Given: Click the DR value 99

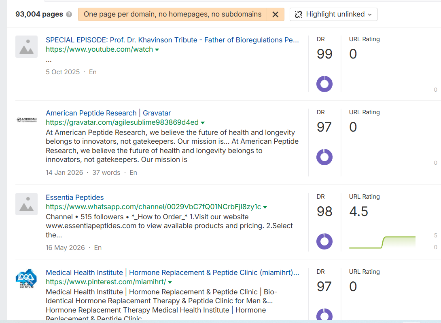Looking at the screenshot, I should click(324, 54).
